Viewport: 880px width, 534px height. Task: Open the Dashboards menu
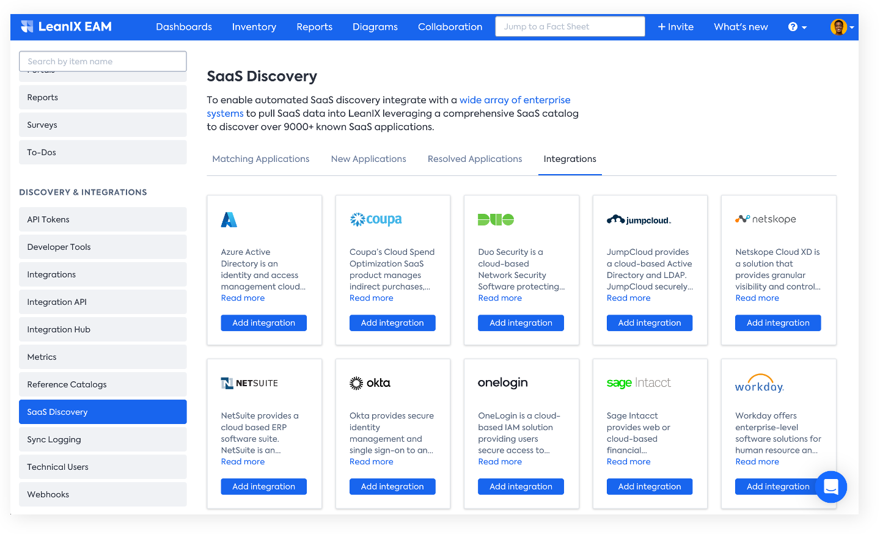[184, 27]
